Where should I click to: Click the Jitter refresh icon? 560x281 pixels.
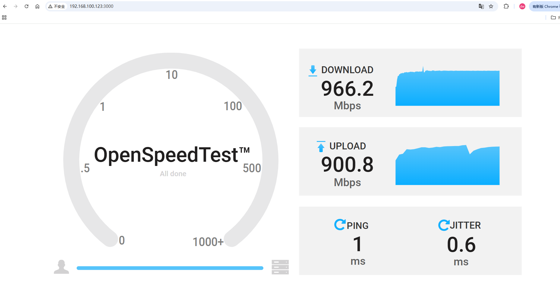pyautogui.click(x=444, y=225)
